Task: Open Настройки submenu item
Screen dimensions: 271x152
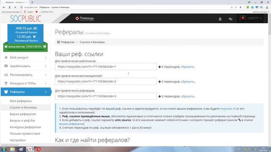Action: click(x=18, y=140)
